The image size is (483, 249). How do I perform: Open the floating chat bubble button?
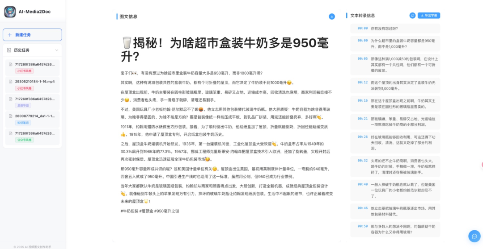click(475, 236)
